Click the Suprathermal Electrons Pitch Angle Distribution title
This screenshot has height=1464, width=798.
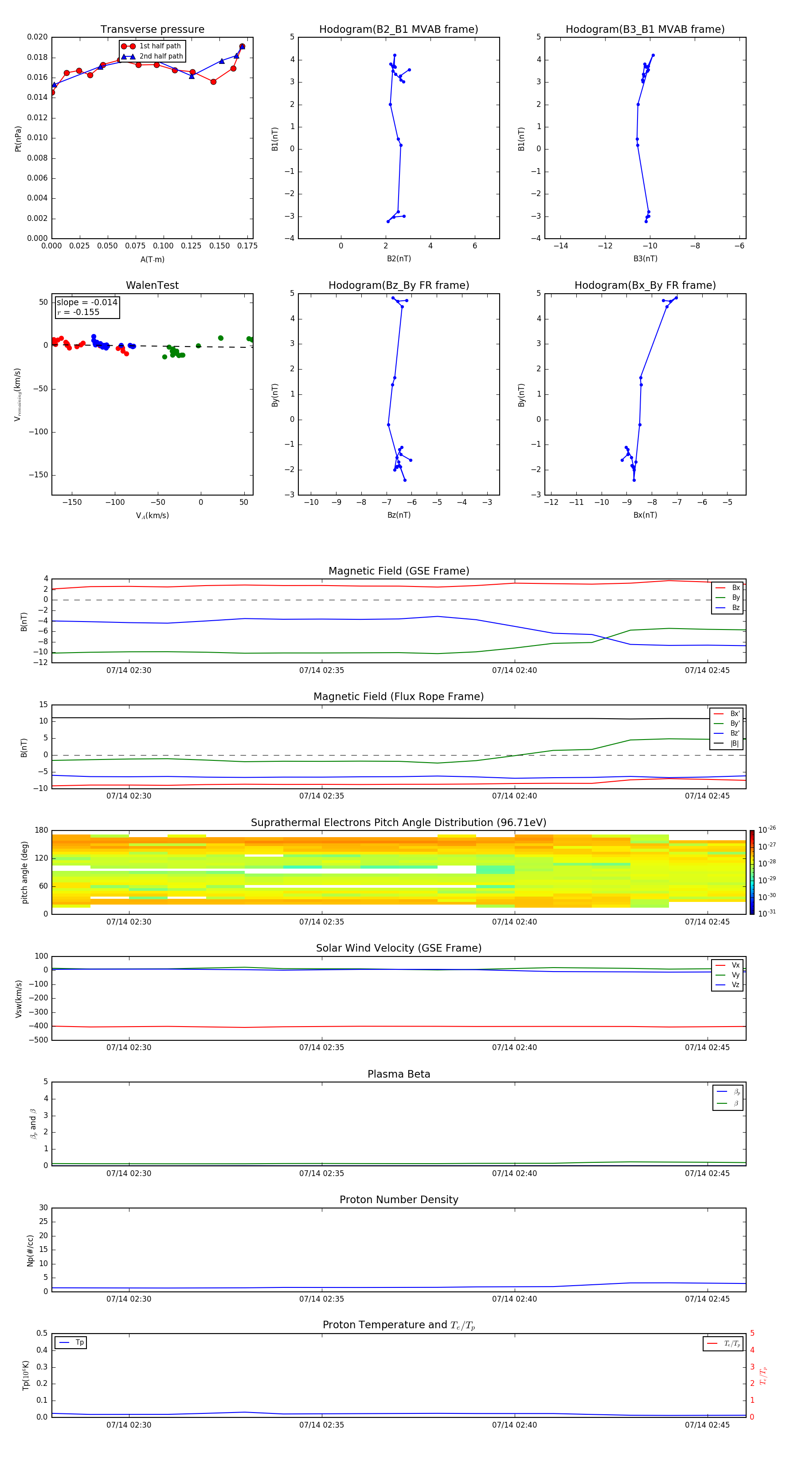[x=399, y=823]
